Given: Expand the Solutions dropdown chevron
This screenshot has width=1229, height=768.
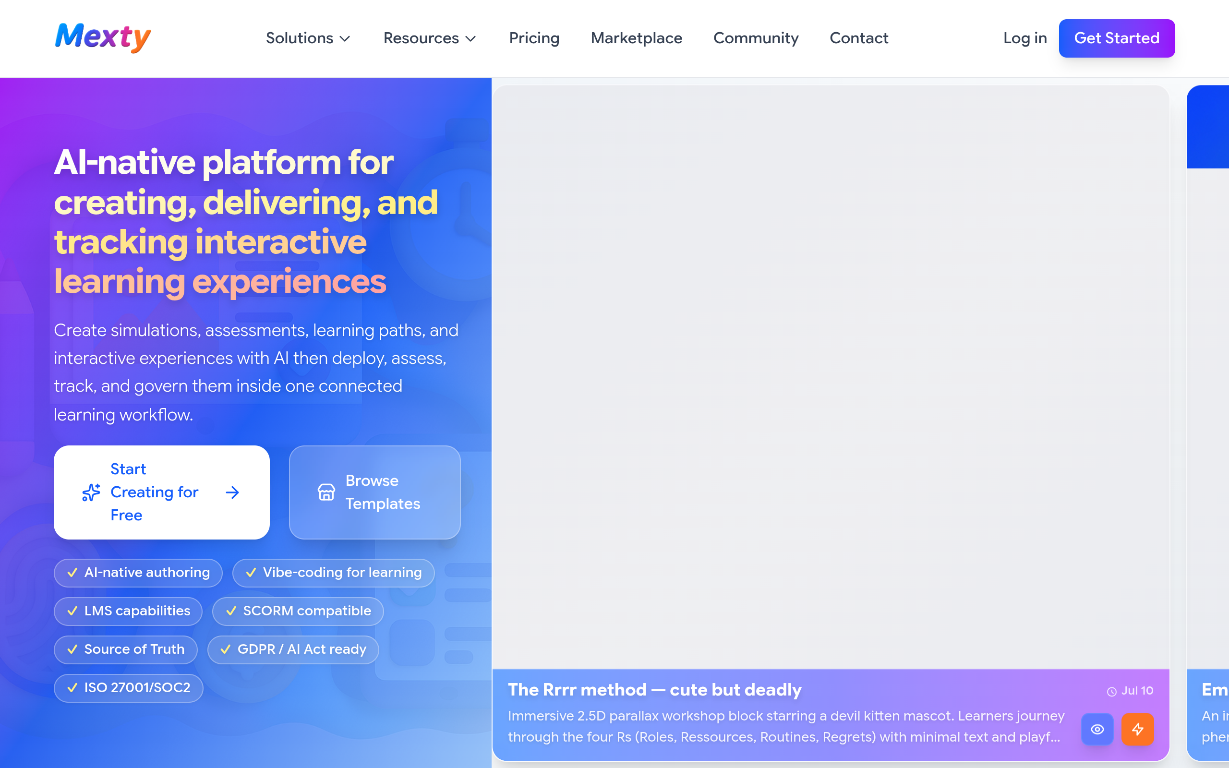Looking at the screenshot, I should coord(345,38).
